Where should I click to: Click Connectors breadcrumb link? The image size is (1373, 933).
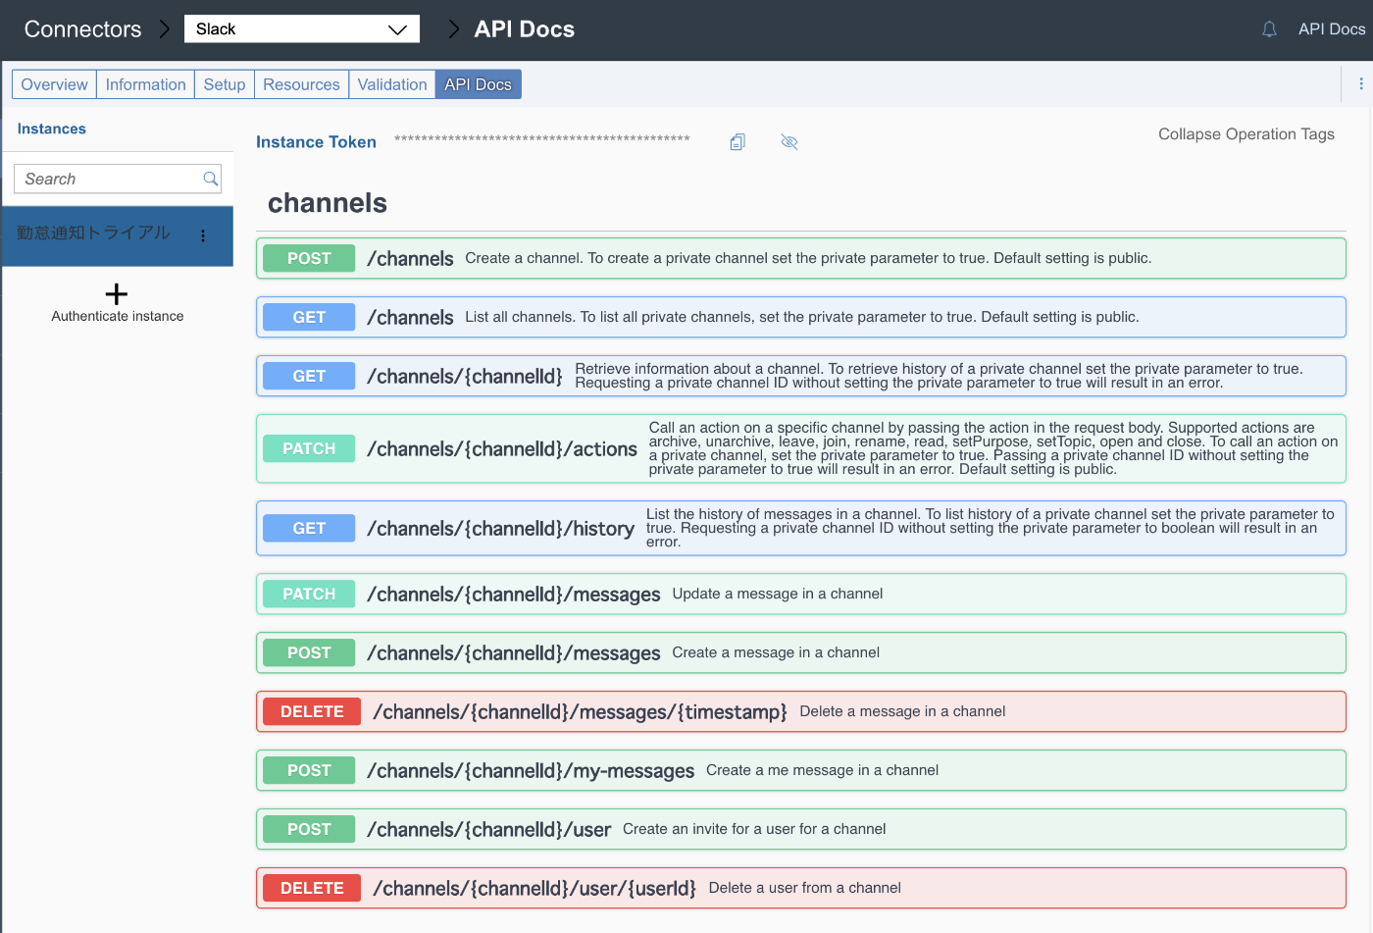point(82,29)
